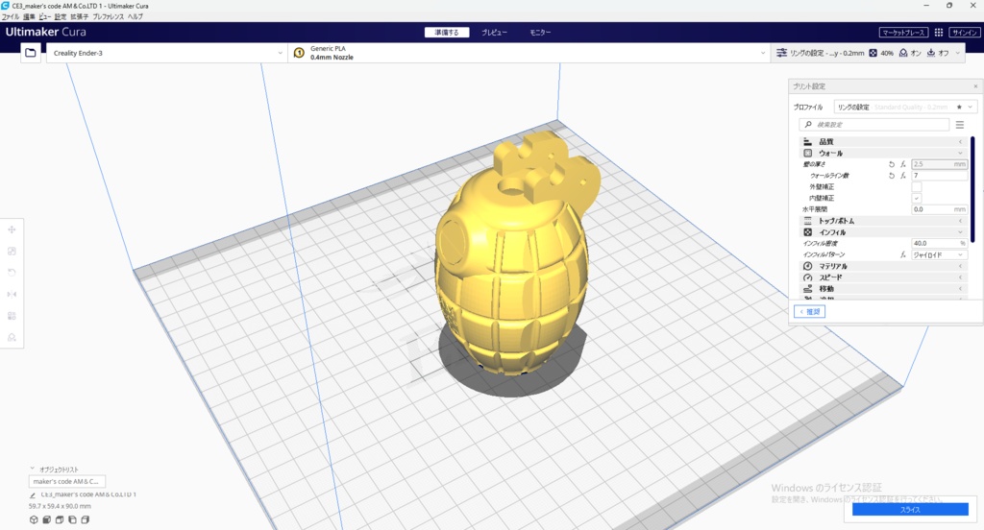This screenshot has width=984, height=530.
Task: Open the プロファイル selection dropdown
Action: [x=905, y=108]
